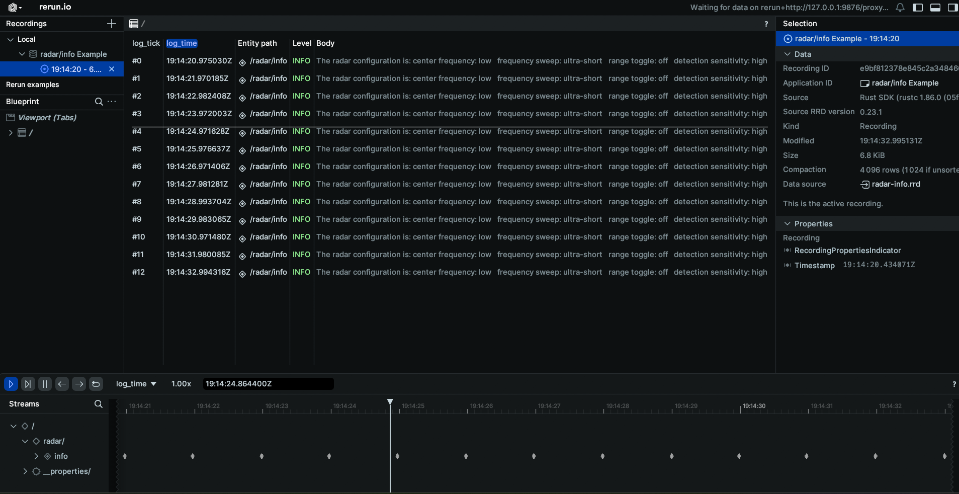Viewport: 959px width, 494px height.
Task: Open the Rerun examples link
Action: (x=33, y=85)
